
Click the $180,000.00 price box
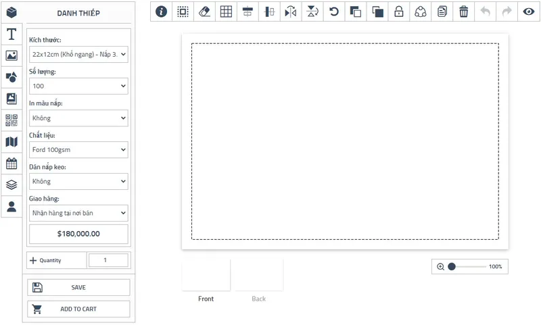pyautogui.click(x=78, y=234)
